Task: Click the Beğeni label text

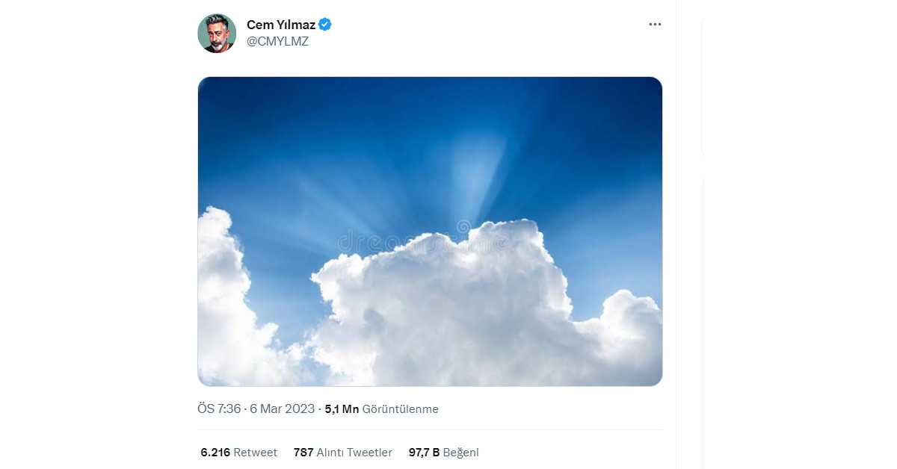Action: tap(460, 453)
